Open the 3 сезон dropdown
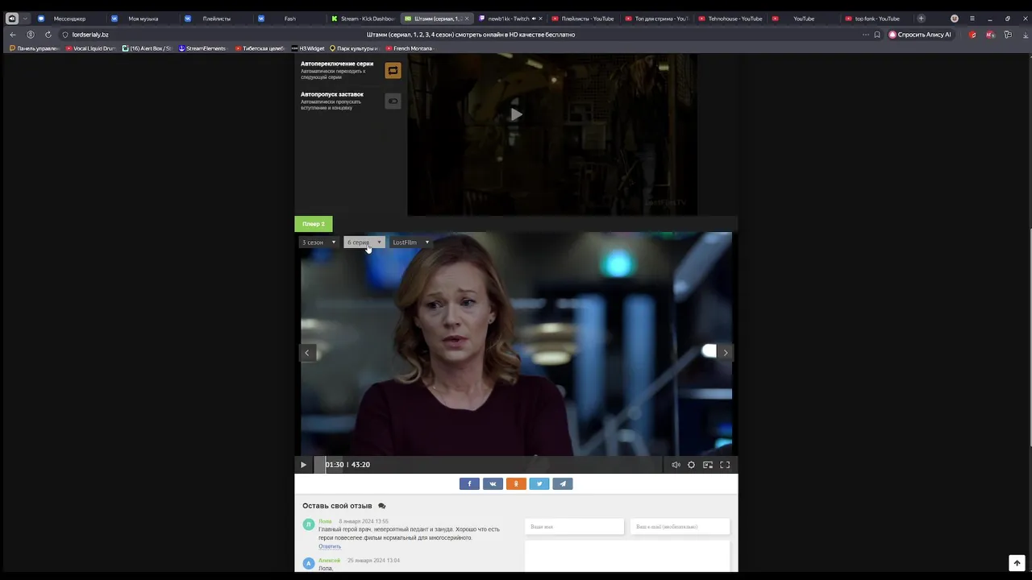Screen dimensions: 1032x580 pos(319,242)
